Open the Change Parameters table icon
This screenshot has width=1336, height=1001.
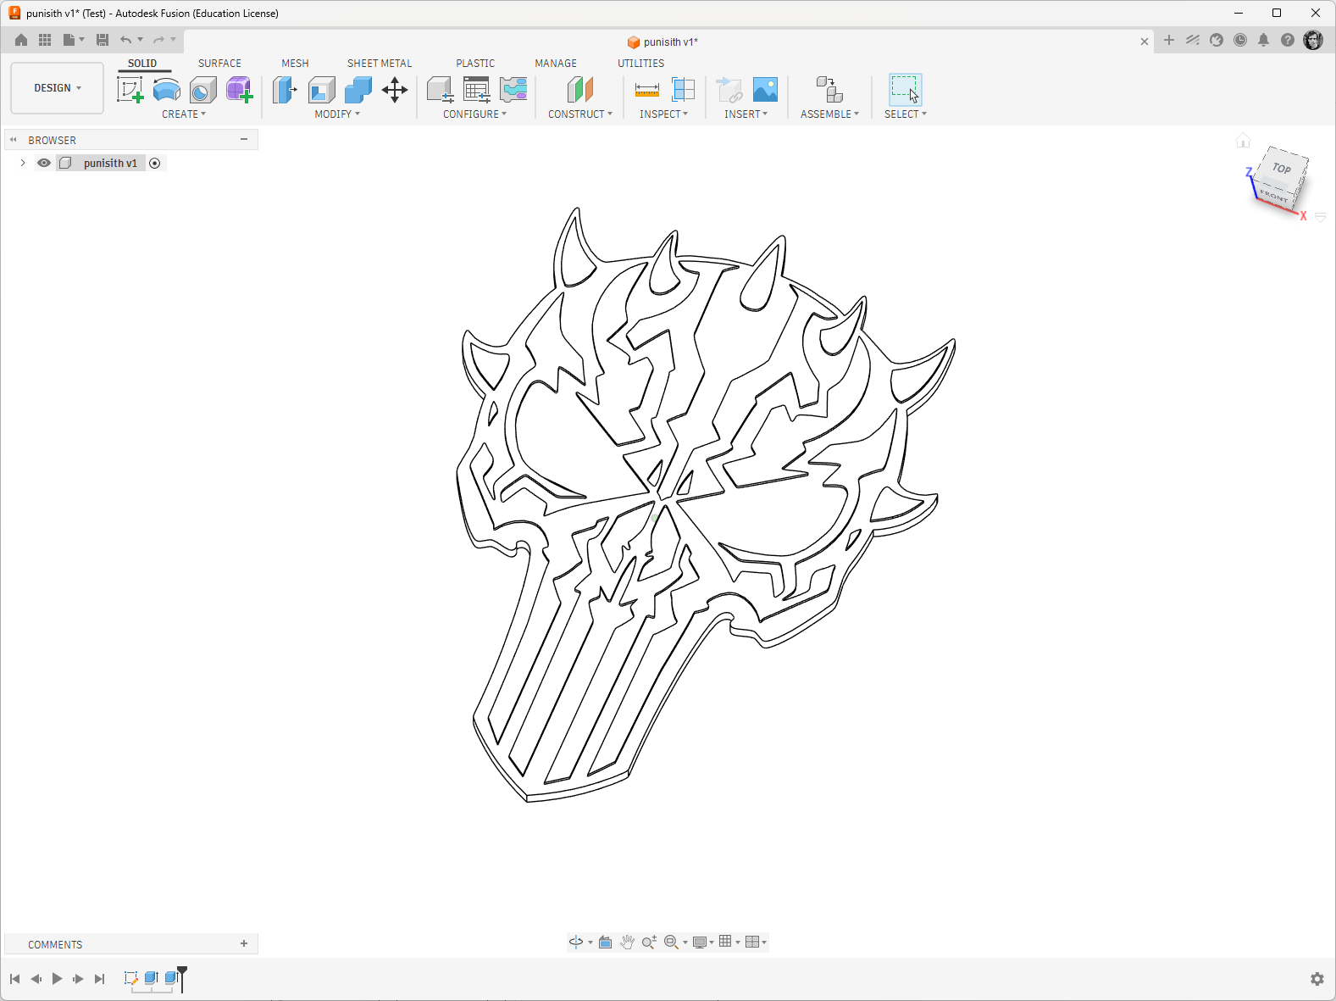click(x=477, y=90)
